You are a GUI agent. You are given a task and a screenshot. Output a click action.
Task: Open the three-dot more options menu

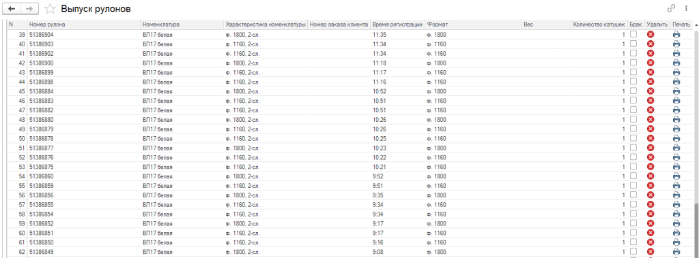coord(687,8)
